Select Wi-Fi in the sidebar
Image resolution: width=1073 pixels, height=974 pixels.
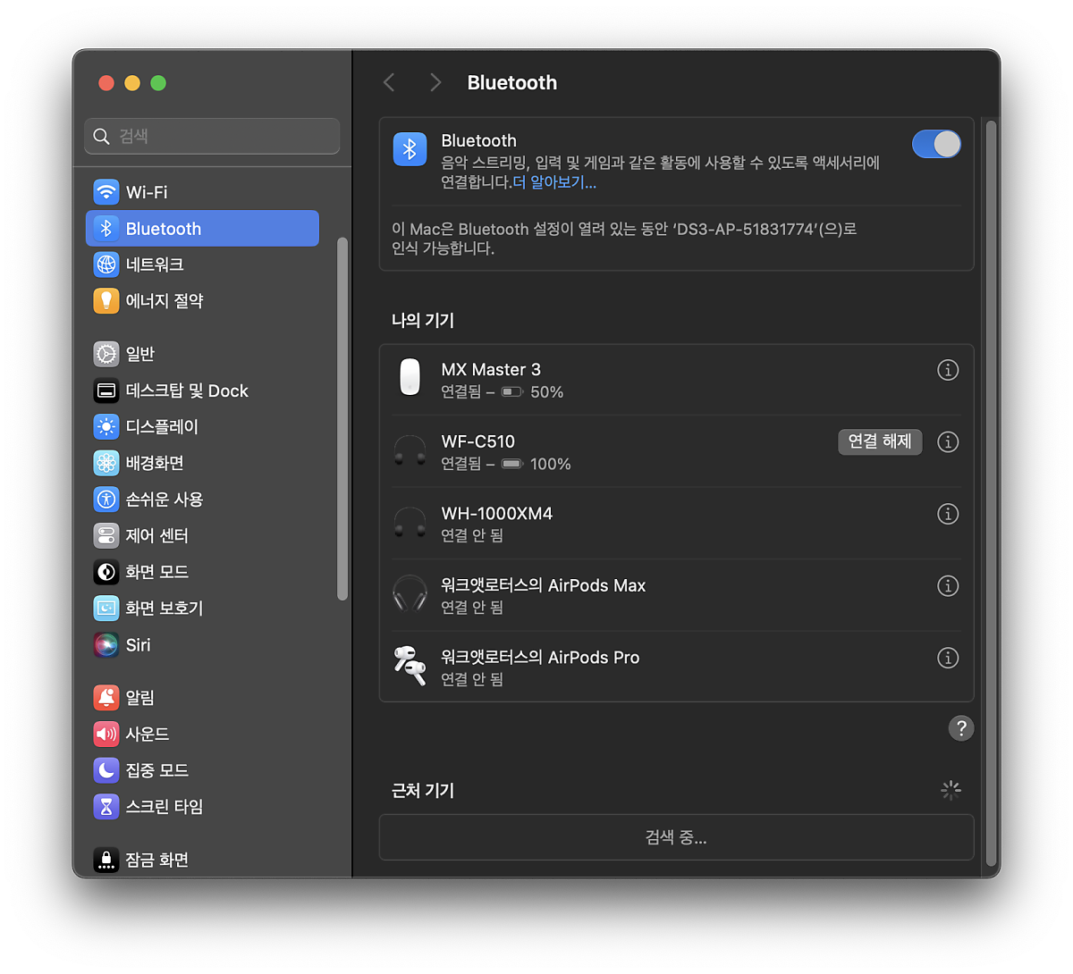[202, 192]
